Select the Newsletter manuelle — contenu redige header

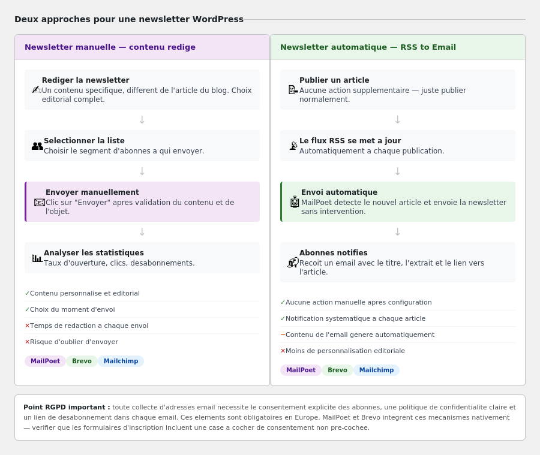[142, 47]
